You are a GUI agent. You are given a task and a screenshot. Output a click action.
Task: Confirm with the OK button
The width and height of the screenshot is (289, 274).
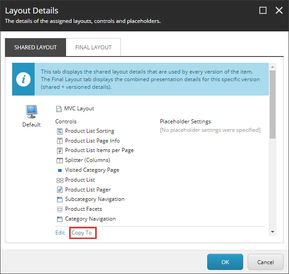[x=225, y=262]
